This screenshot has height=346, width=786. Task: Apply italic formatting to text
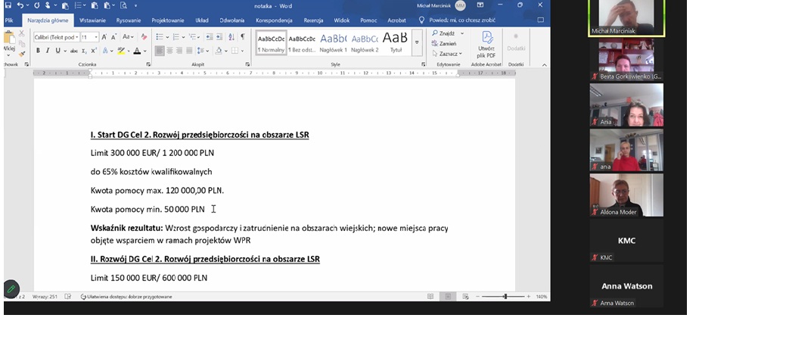click(48, 51)
